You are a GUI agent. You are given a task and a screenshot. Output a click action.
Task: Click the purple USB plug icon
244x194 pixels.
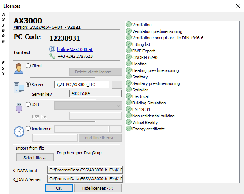19,108
